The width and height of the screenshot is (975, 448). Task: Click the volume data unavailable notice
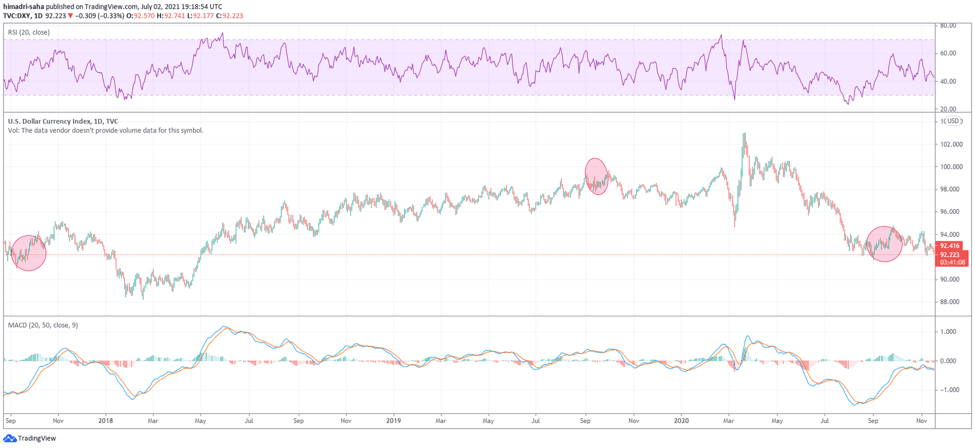pos(105,130)
